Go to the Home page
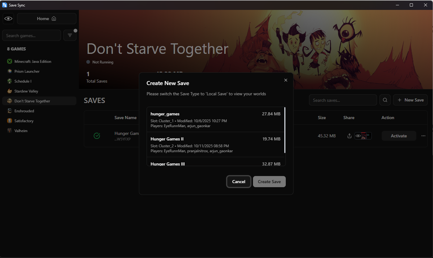 click(47, 19)
